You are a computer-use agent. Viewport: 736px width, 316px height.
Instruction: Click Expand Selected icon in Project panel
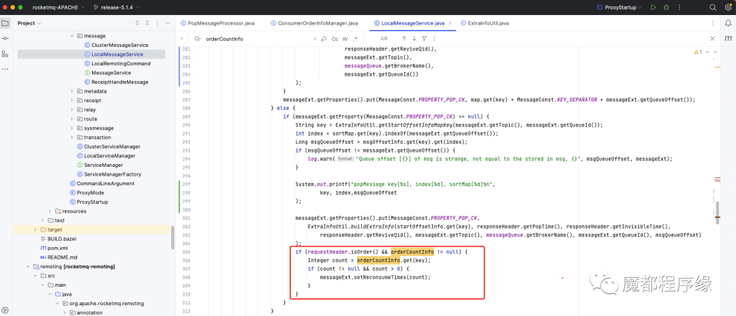tap(137, 23)
